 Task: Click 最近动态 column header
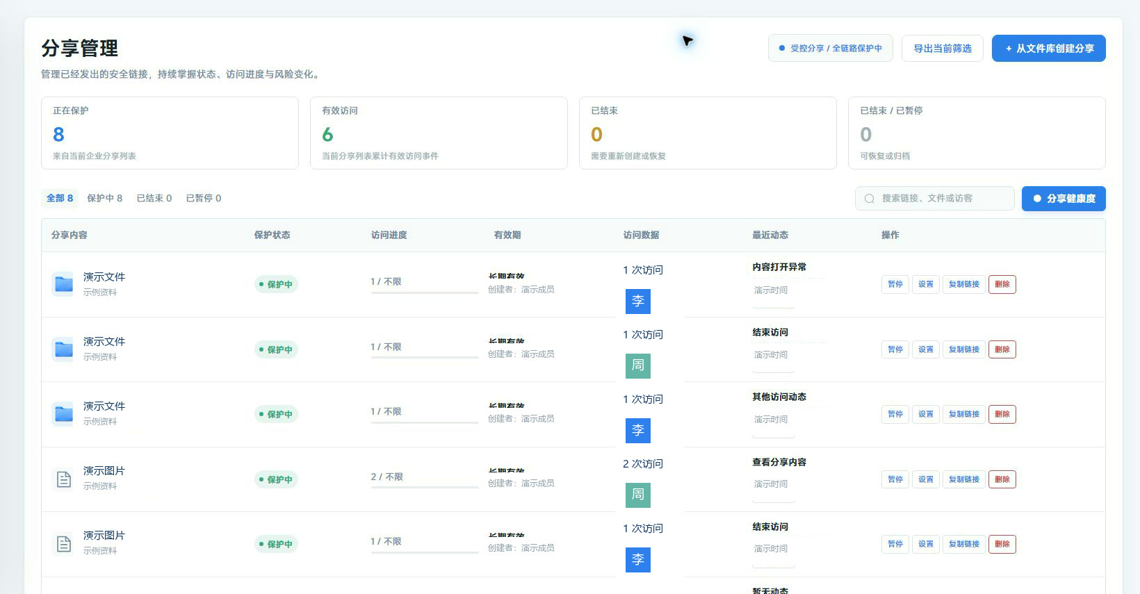click(770, 235)
